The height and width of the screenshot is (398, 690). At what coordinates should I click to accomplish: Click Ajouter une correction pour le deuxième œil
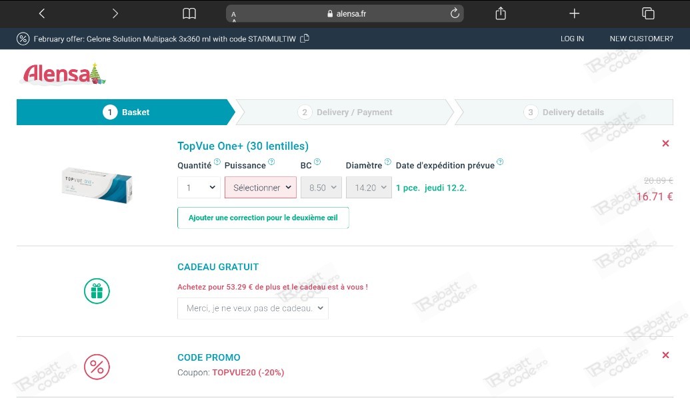(x=263, y=218)
